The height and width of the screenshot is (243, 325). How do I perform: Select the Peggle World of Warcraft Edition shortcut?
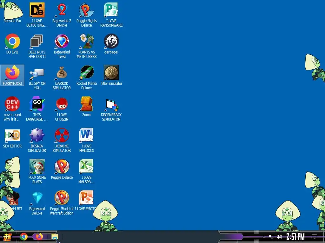click(x=62, y=203)
